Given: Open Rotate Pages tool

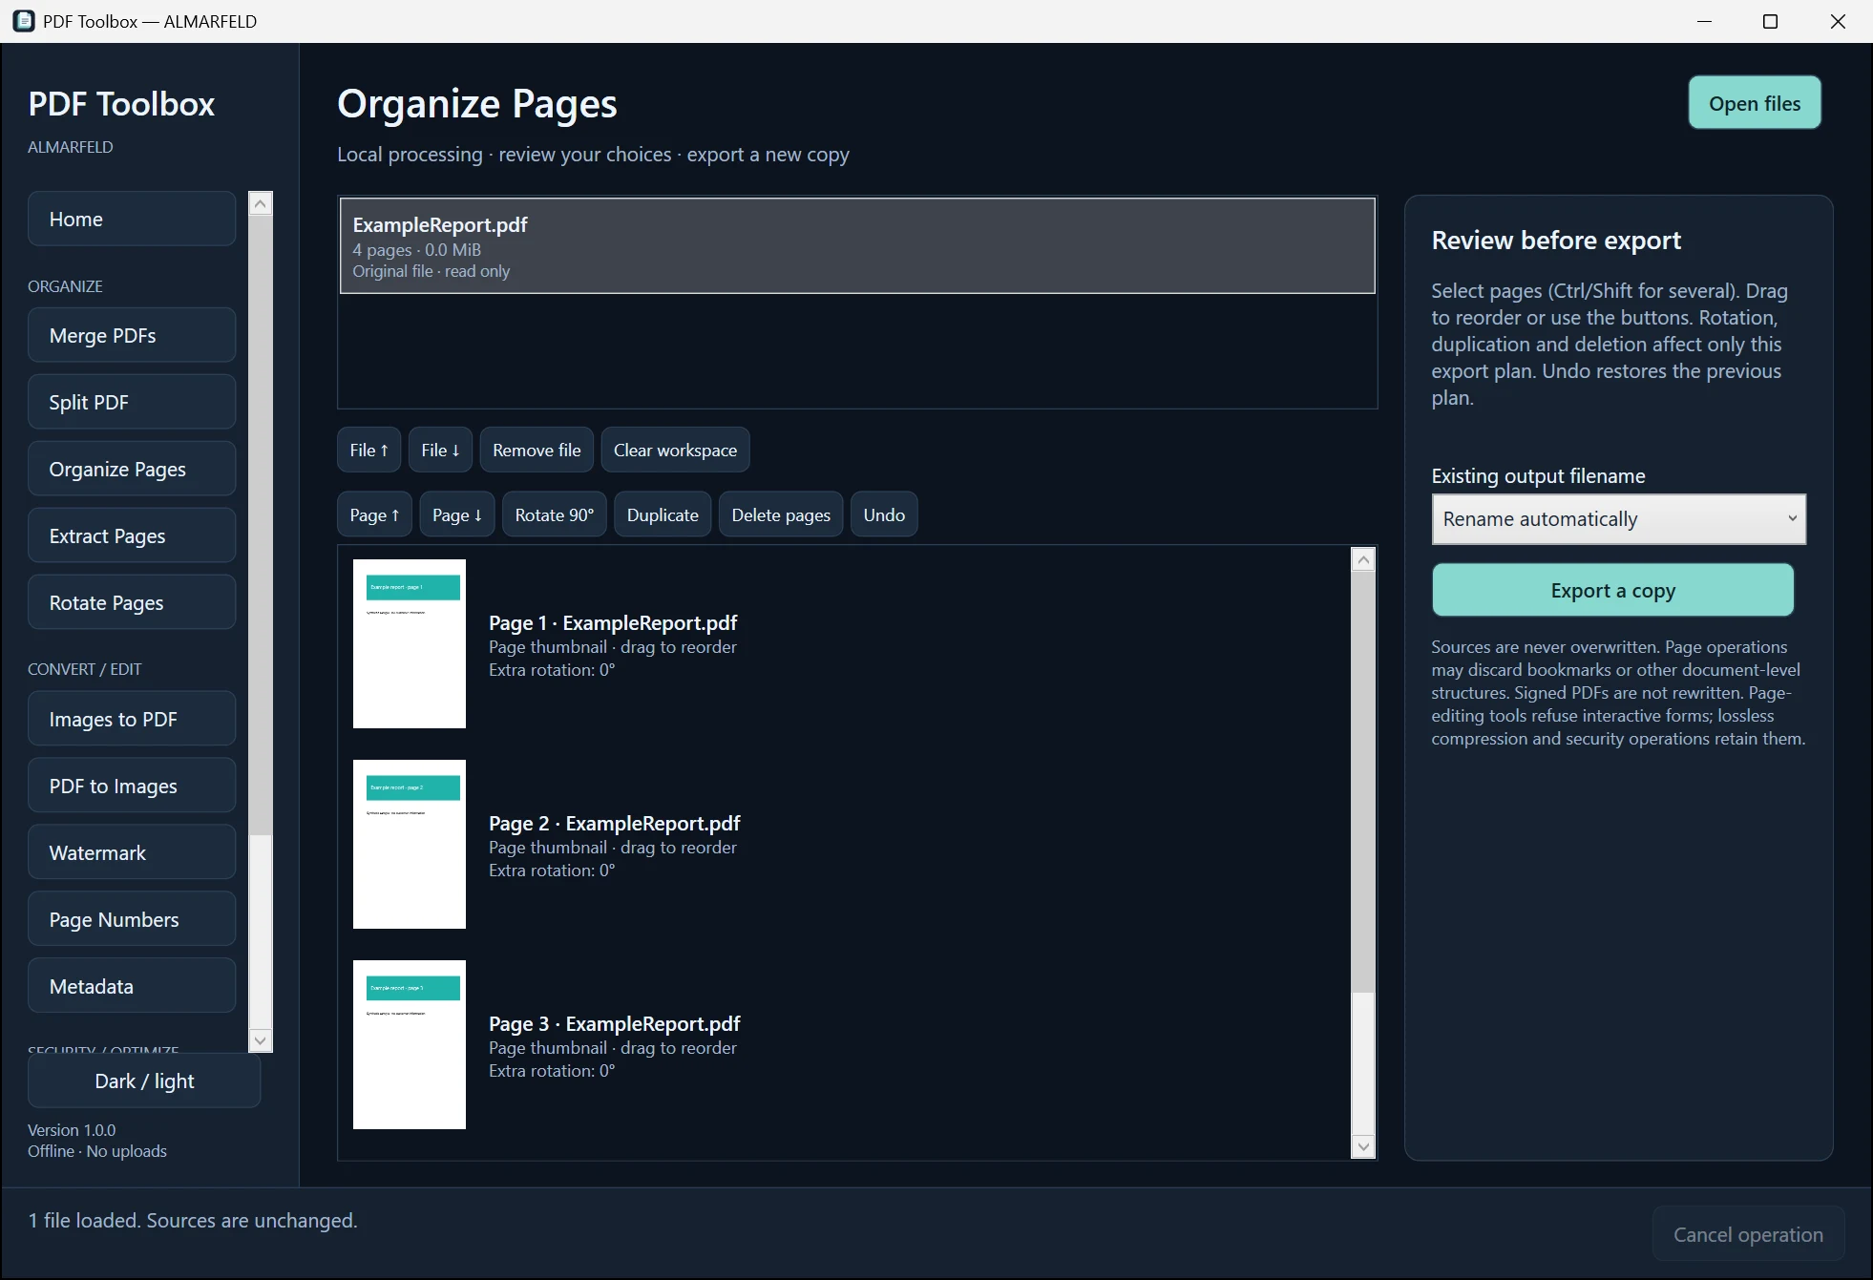Looking at the screenshot, I should click(132, 602).
